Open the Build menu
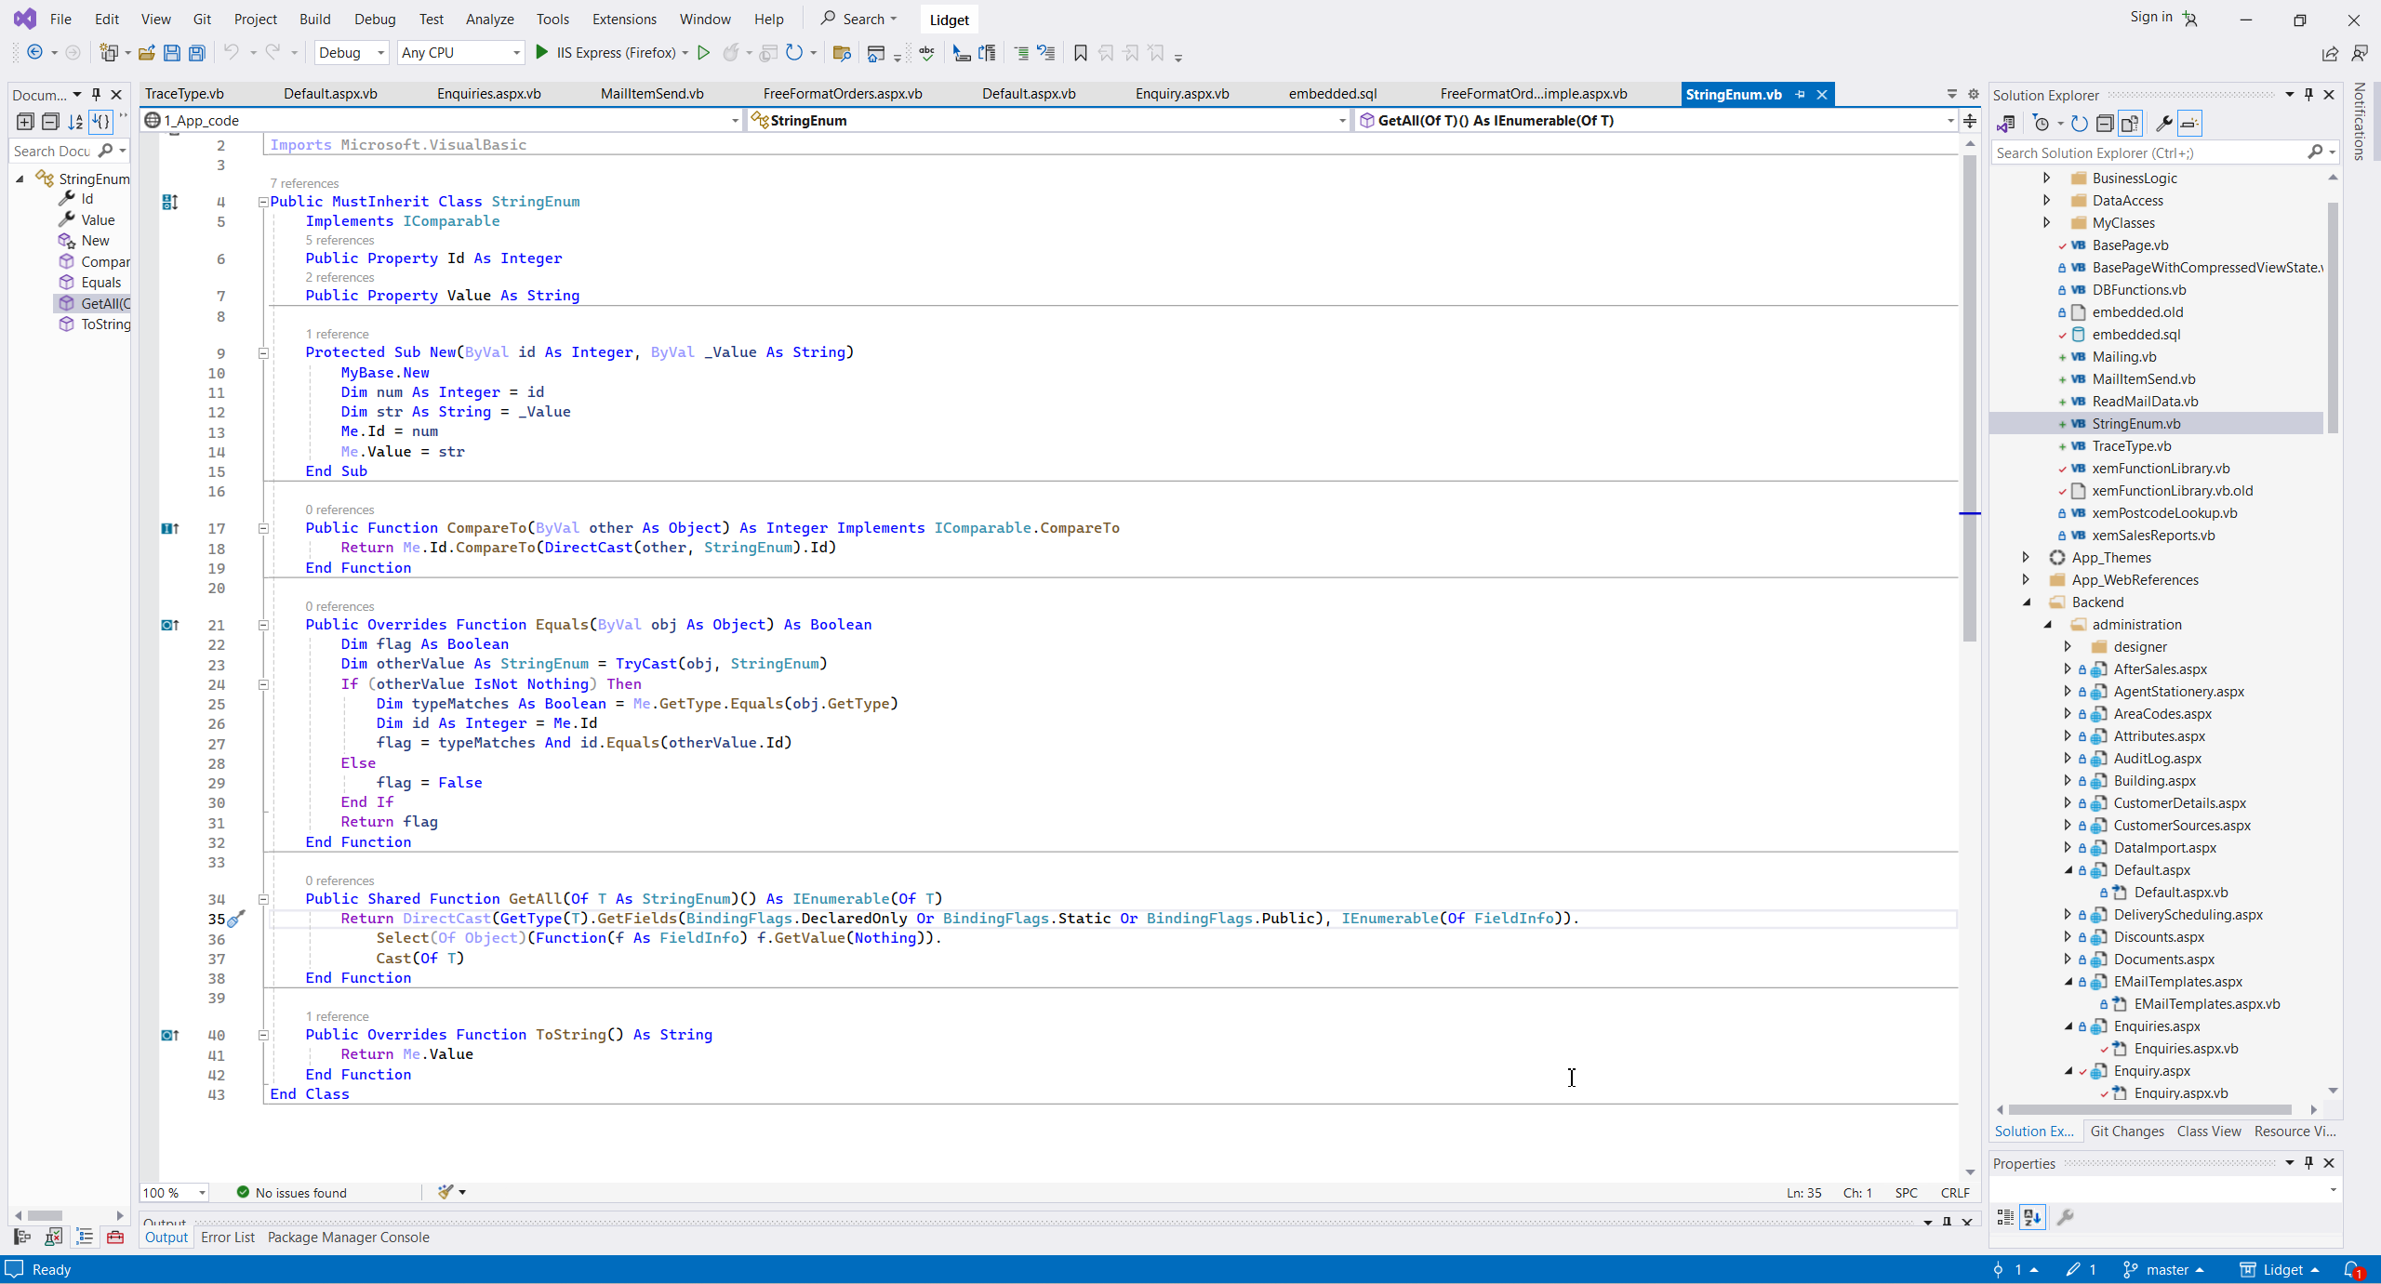The image size is (2381, 1284). point(314,19)
